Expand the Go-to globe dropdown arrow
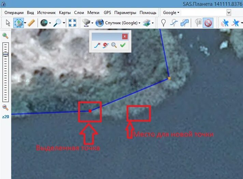The image size is (243, 179). click(50, 23)
